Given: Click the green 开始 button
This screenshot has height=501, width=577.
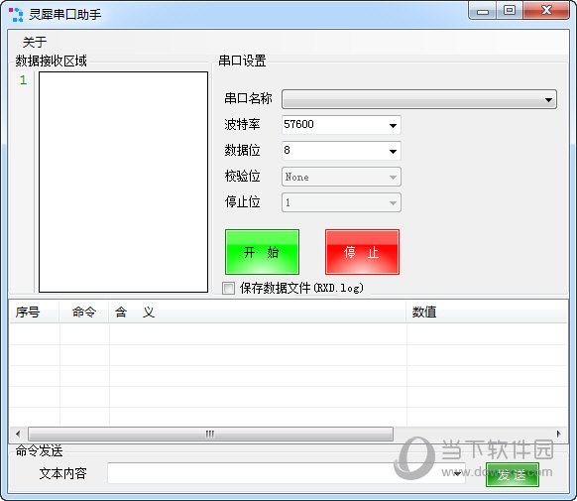Looking at the screenshot, I should point(262,252).
